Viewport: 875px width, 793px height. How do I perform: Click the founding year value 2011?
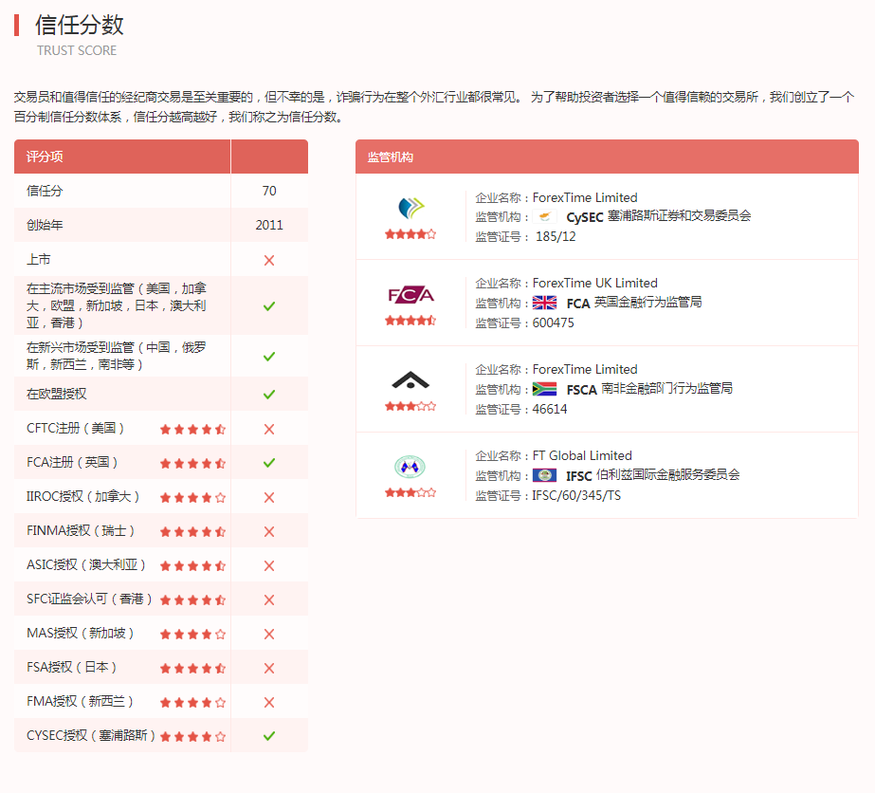point(269,225)
